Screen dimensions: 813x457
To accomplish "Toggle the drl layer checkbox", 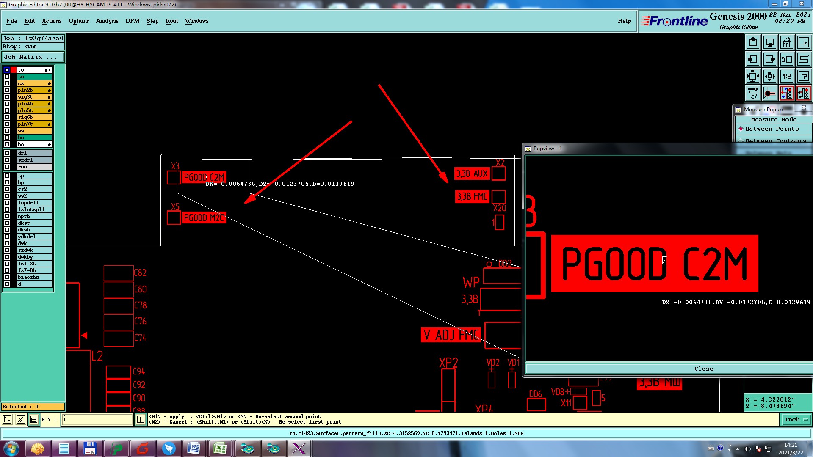I will [x=7, y=153].
